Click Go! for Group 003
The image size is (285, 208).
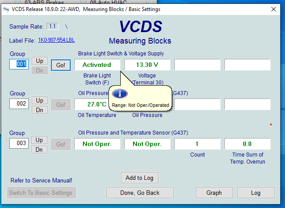[61, 144]
